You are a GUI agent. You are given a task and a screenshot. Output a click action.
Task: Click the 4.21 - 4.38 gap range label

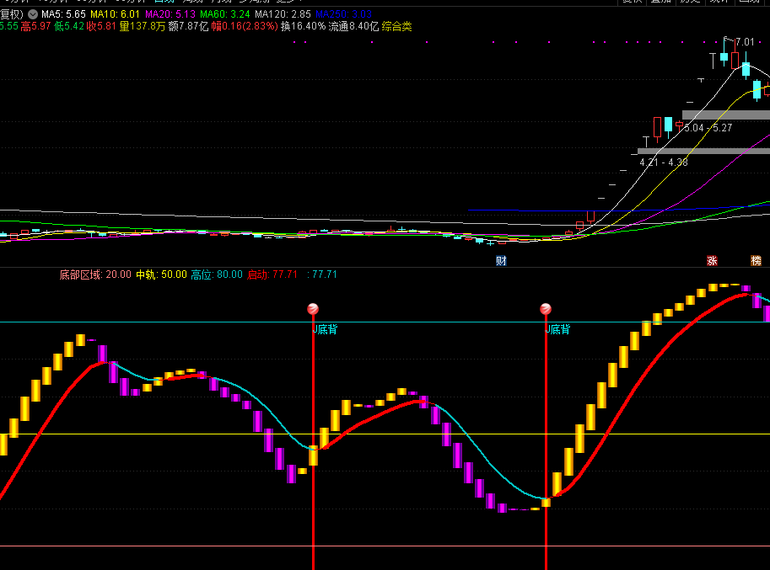[x=664, y=162]
